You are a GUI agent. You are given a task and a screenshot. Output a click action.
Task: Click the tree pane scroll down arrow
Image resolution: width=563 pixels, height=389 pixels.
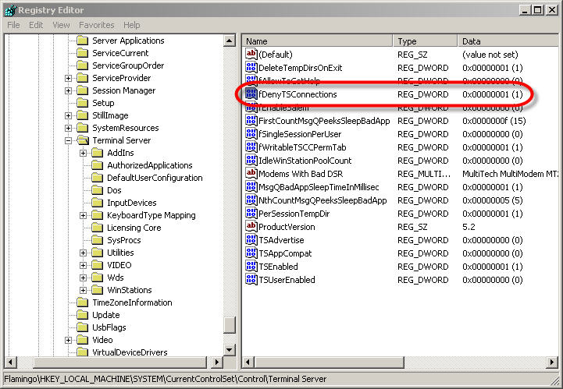click(230, 350)
